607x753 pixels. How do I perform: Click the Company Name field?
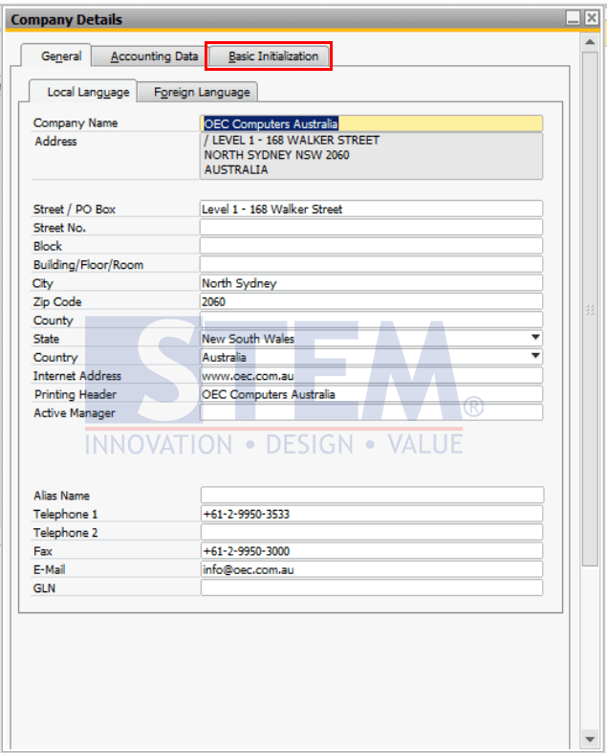372,123
